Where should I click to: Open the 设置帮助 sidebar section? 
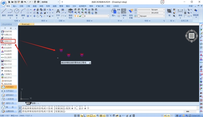9,111
